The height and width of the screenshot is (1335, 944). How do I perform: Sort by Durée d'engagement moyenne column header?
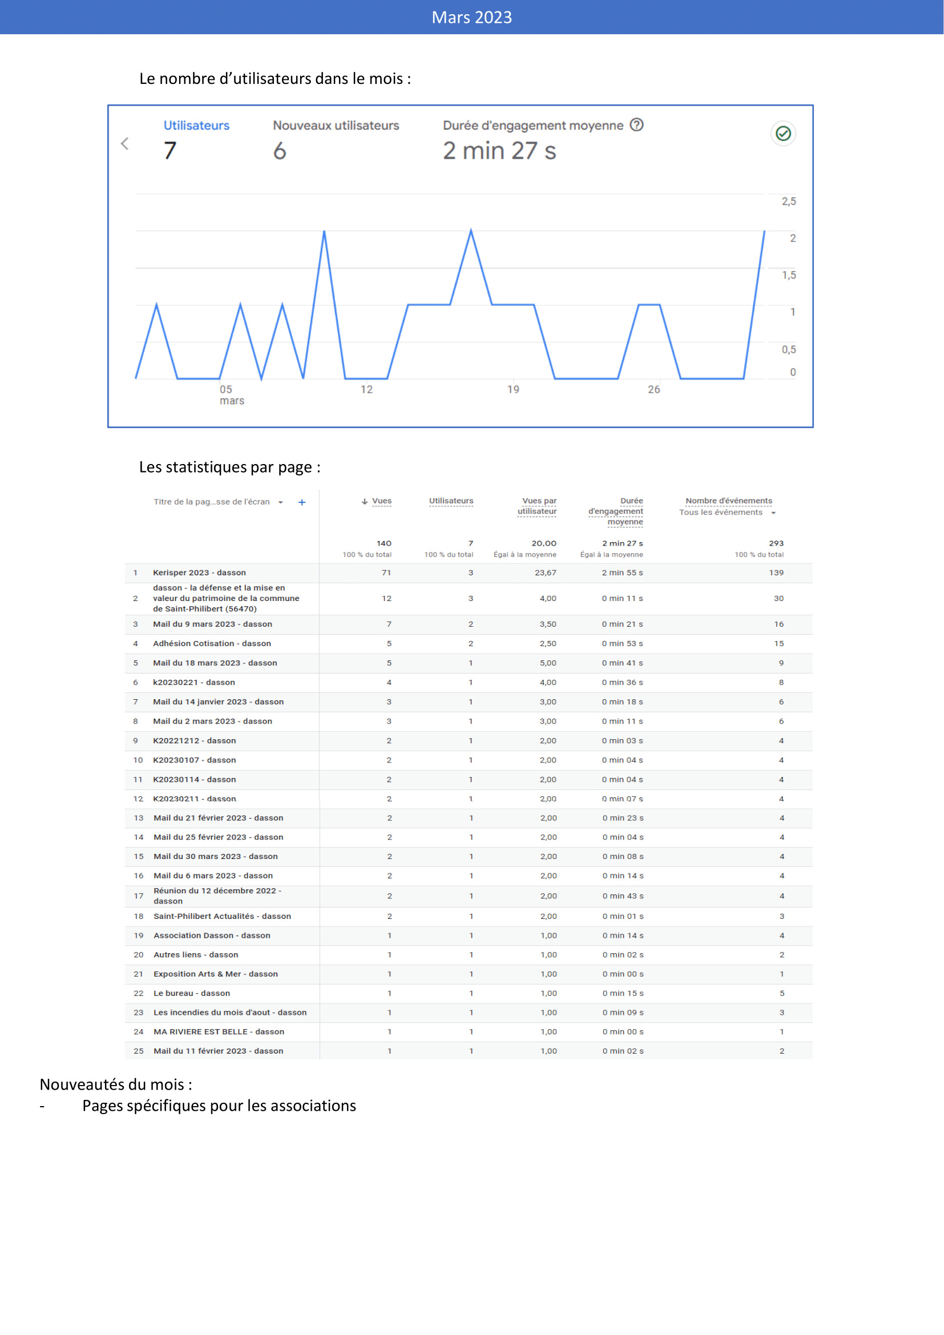coord(616,511)
